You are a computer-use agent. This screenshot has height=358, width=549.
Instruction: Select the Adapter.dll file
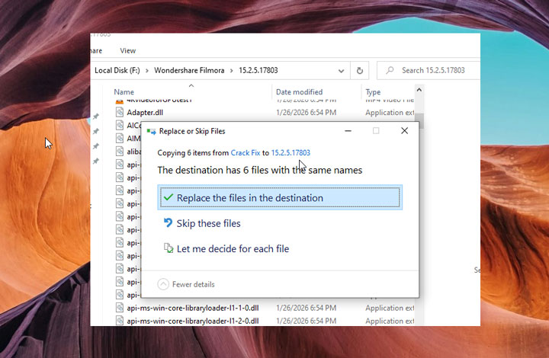145,113
